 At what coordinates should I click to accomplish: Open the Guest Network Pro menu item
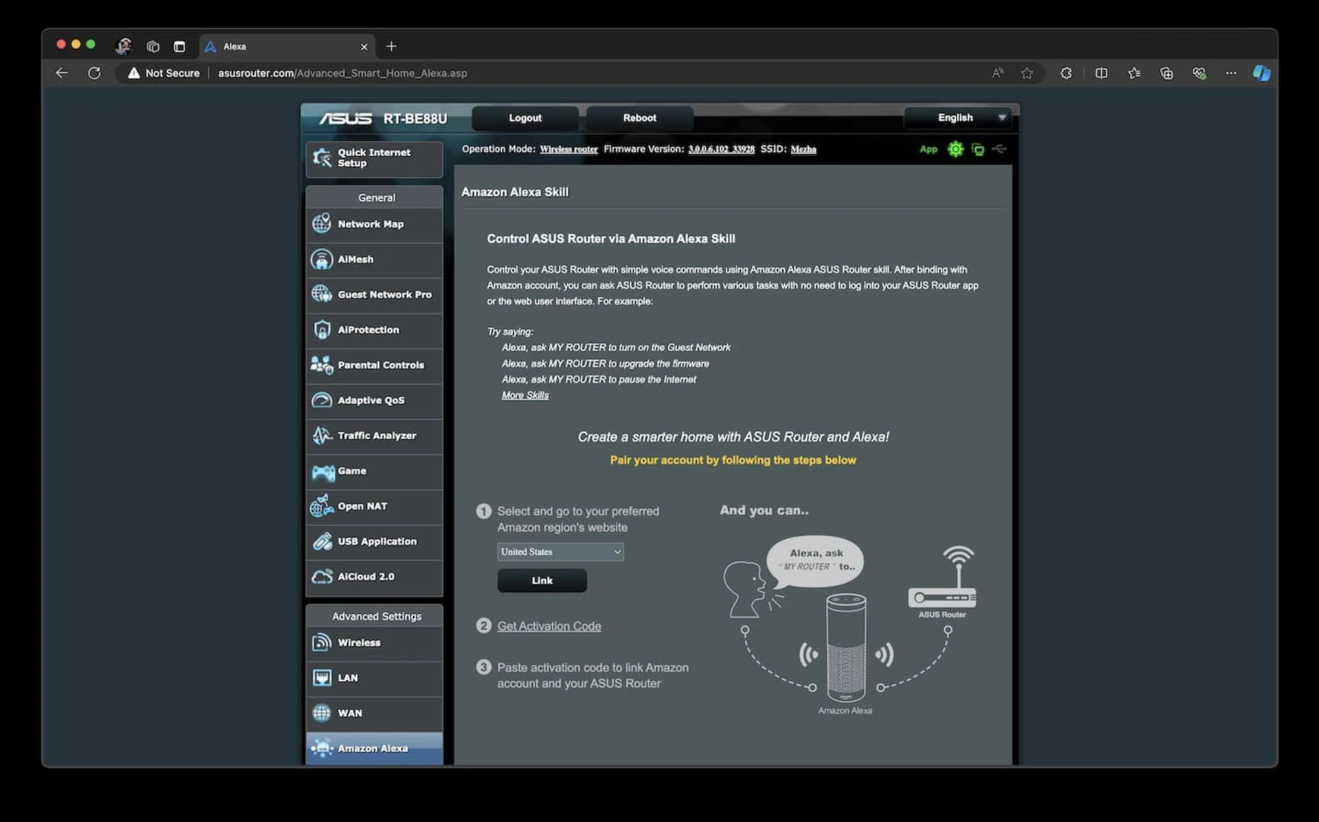click(x=374, y=295)
